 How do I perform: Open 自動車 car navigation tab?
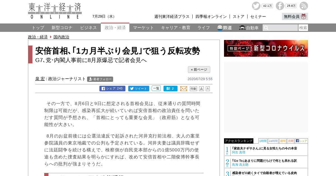pos(249,28)
